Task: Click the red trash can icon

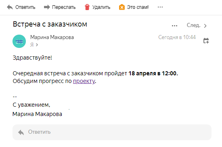Action: pos(87,7)
